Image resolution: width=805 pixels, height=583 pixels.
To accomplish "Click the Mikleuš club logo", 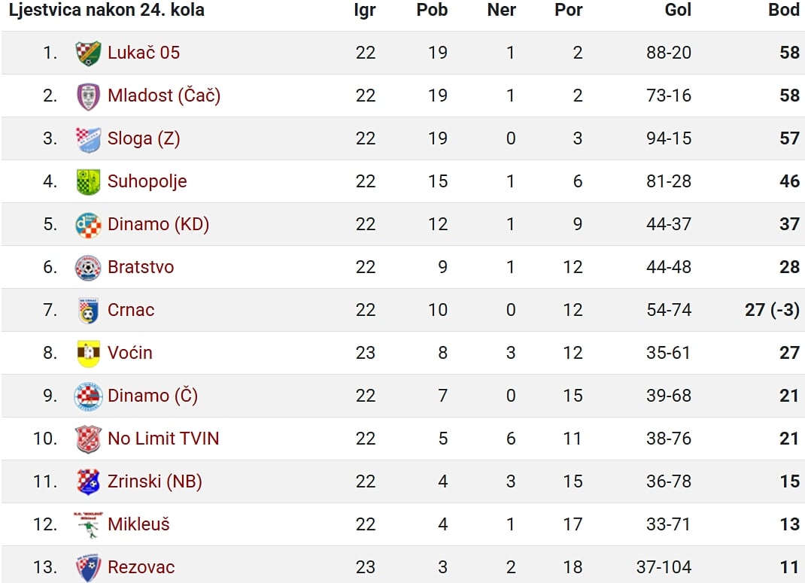I will [88, 525].
